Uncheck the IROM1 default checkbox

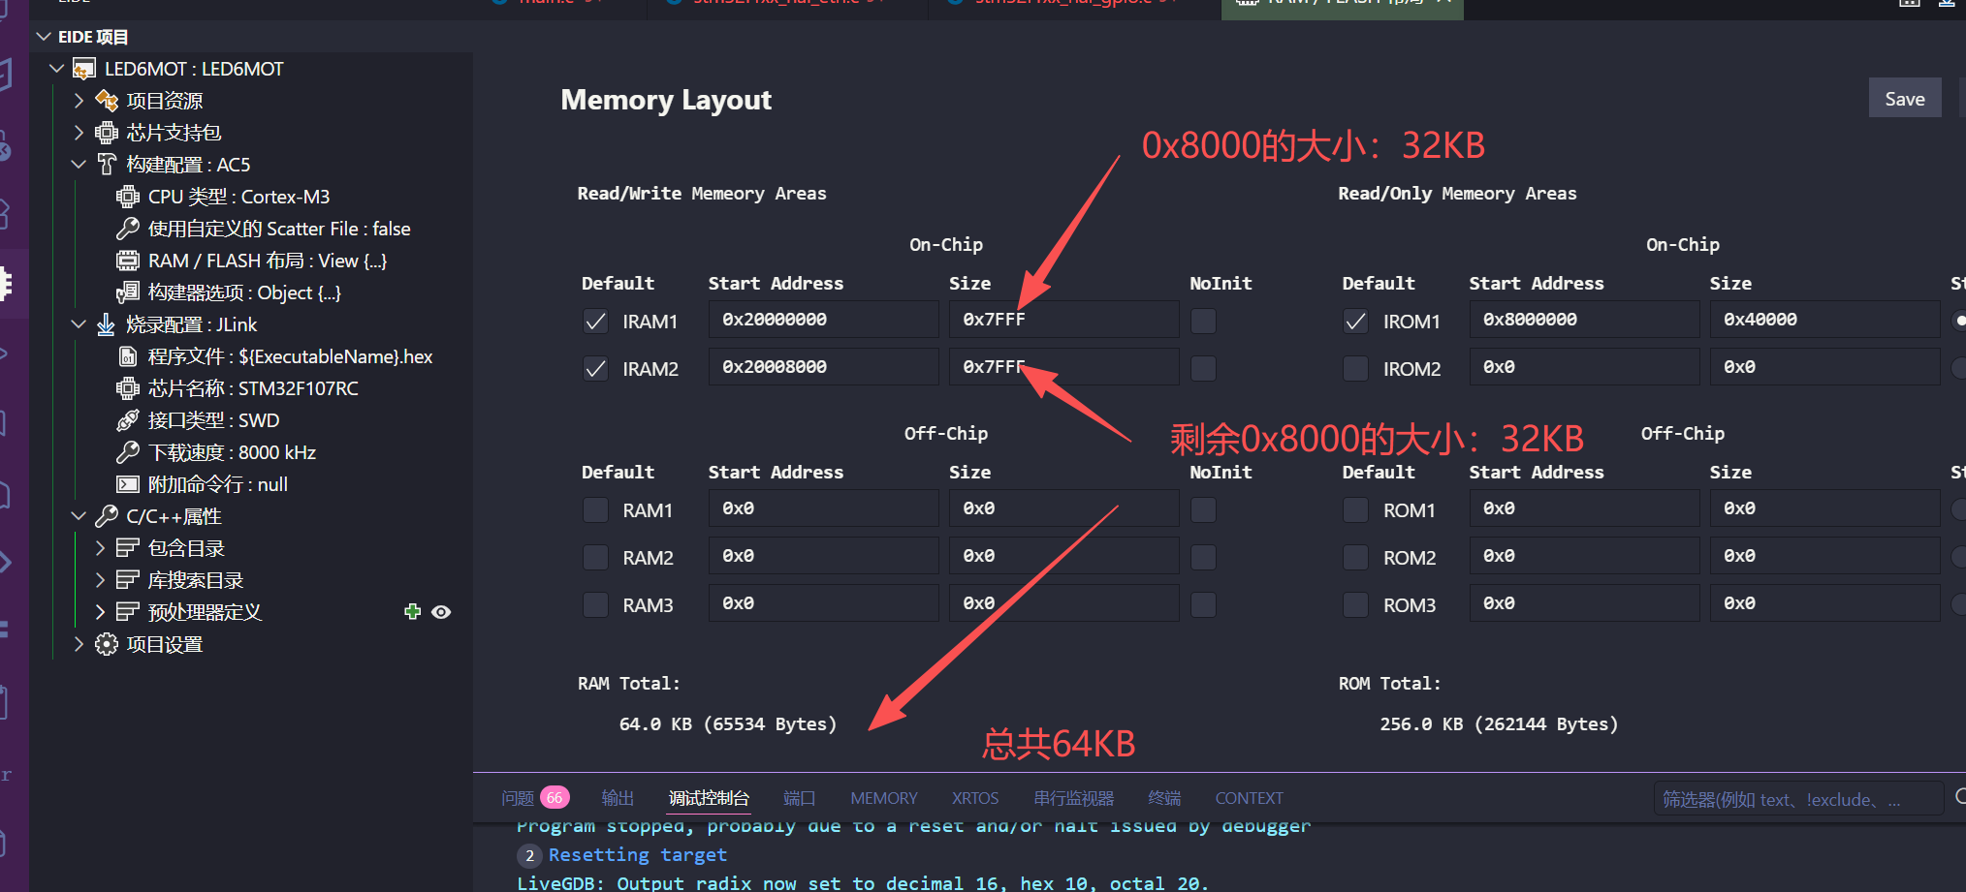(x=1355, y=322)
